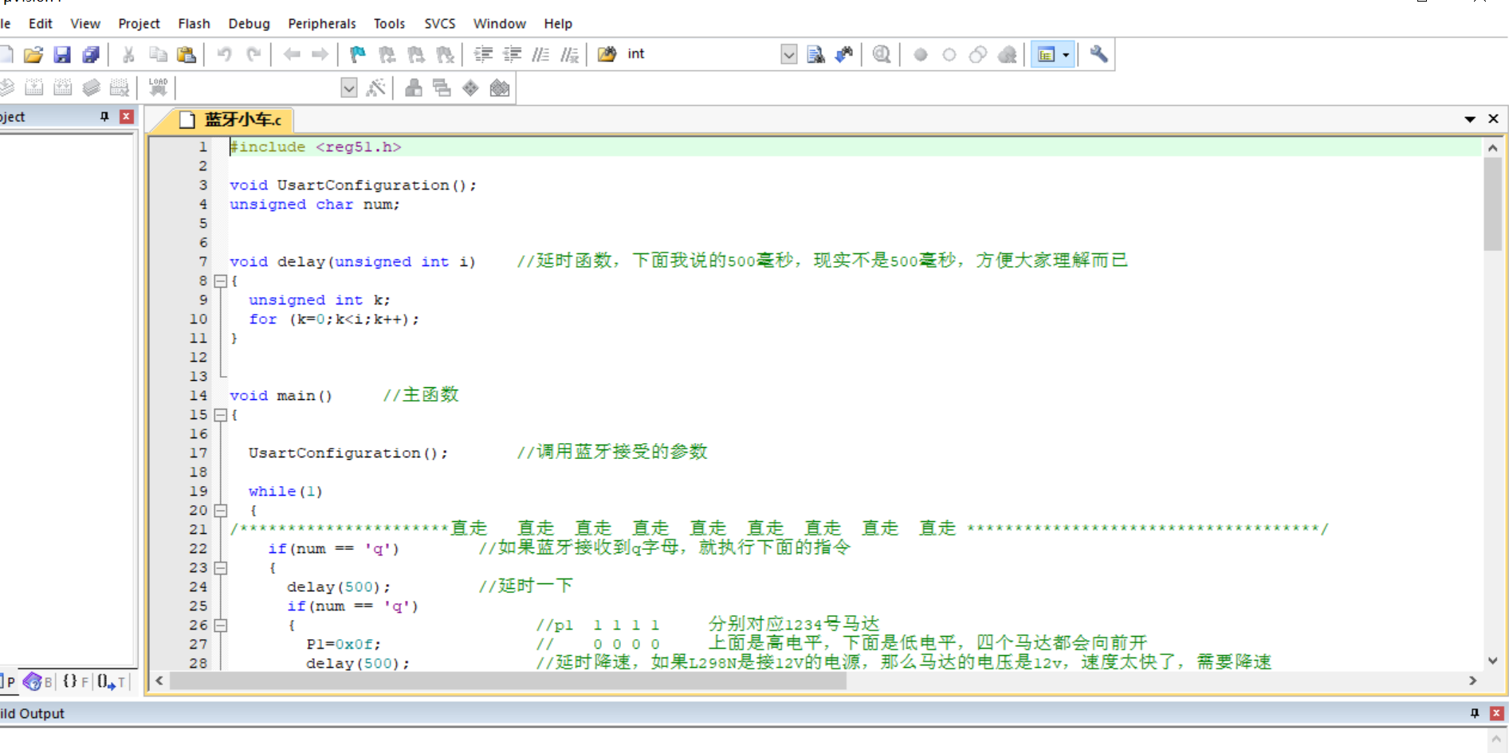Click the find text binoculars icon
The width and height of the screenshot is (1509, 753).
(x=815, y=54)
